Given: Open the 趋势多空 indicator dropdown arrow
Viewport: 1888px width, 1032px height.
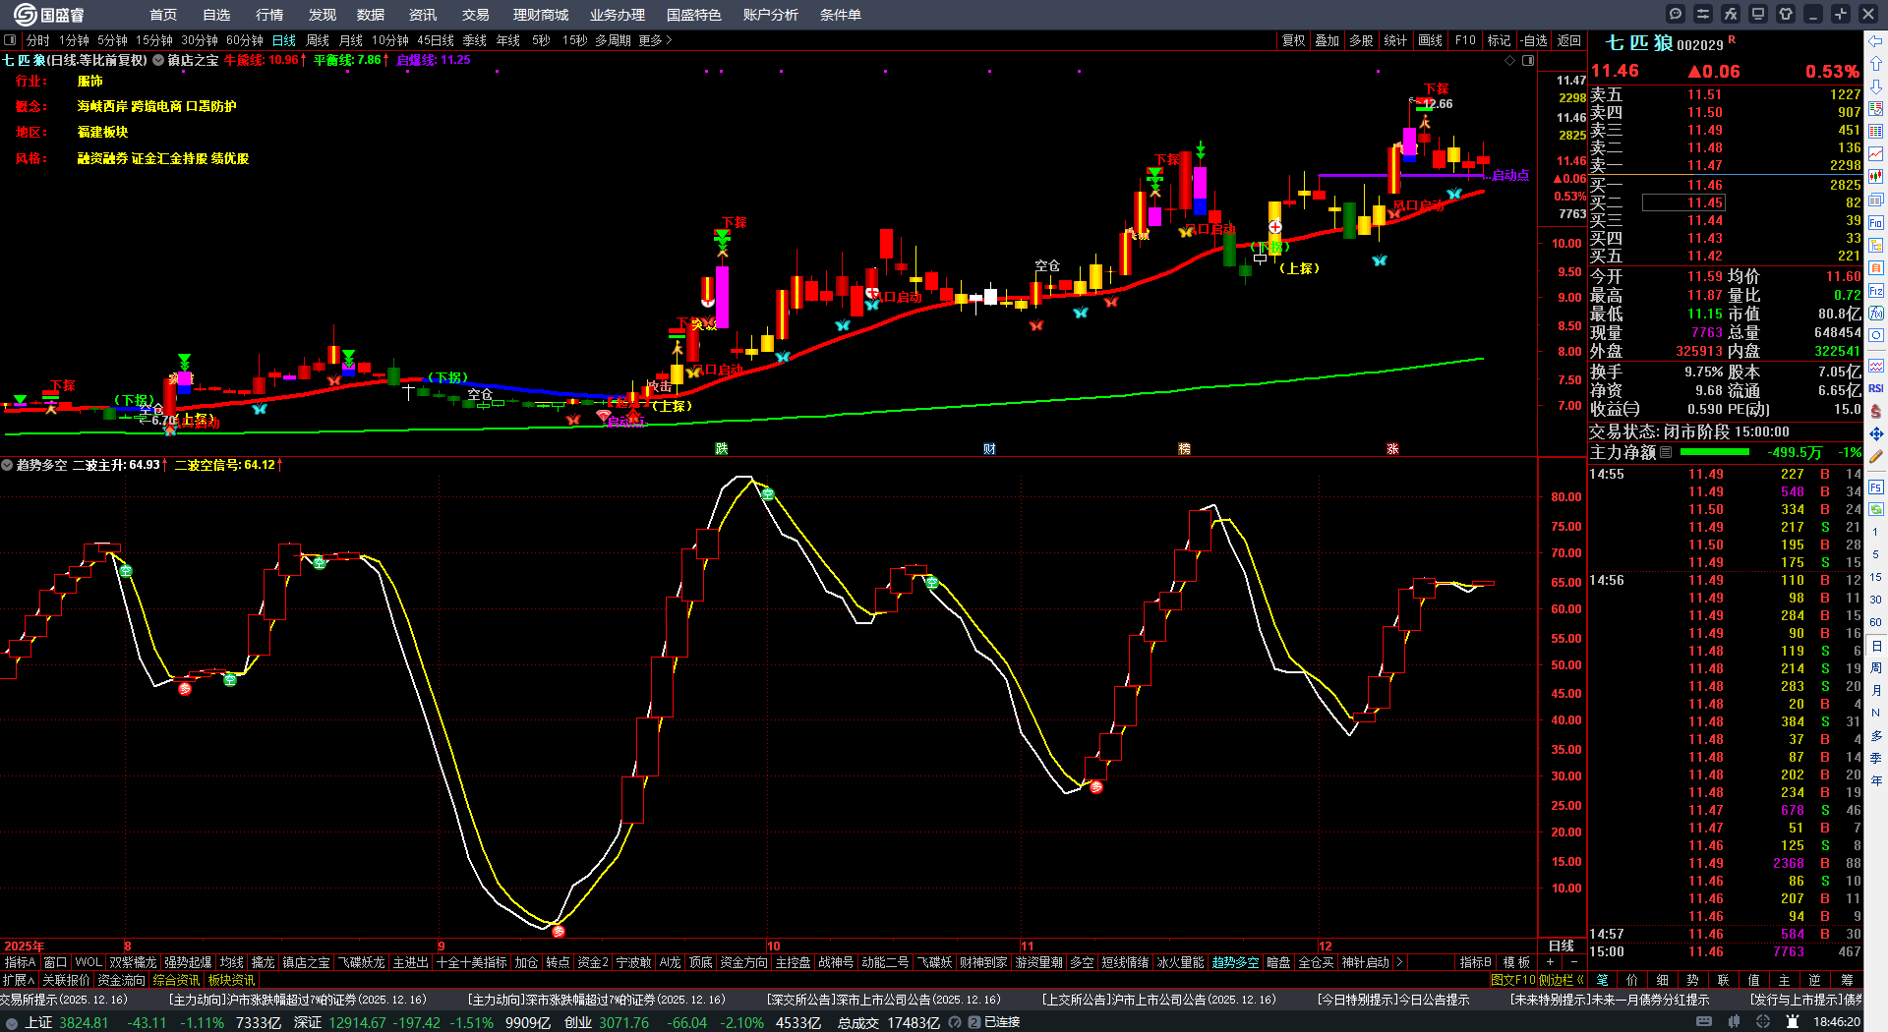Looking at the screenshot, I should (7, 465).
